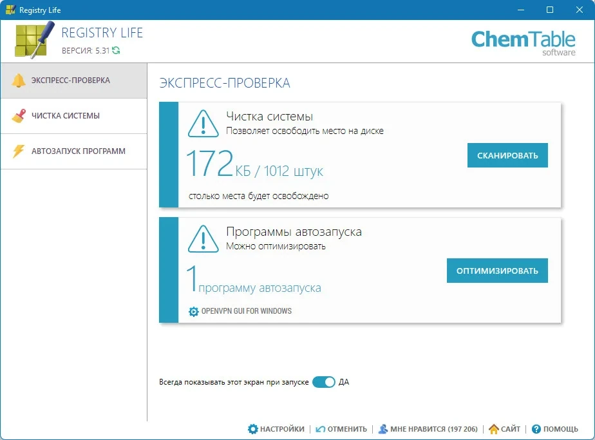This screenshot has width=595, height=440.
Task: Click the ОПТИМИЗИРОВАТЬ button
Action: (x=497, y=271)
